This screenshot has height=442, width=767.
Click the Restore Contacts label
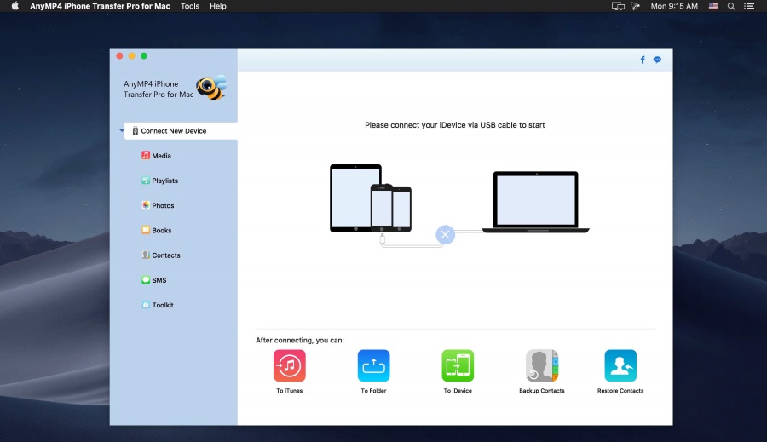coord(620,391)
